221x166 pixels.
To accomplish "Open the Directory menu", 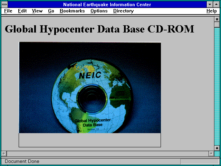I will click(x=124, y=11).
